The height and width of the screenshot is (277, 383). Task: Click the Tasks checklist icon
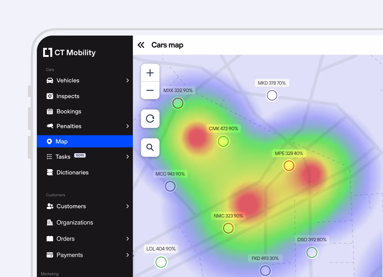point(49,157)
